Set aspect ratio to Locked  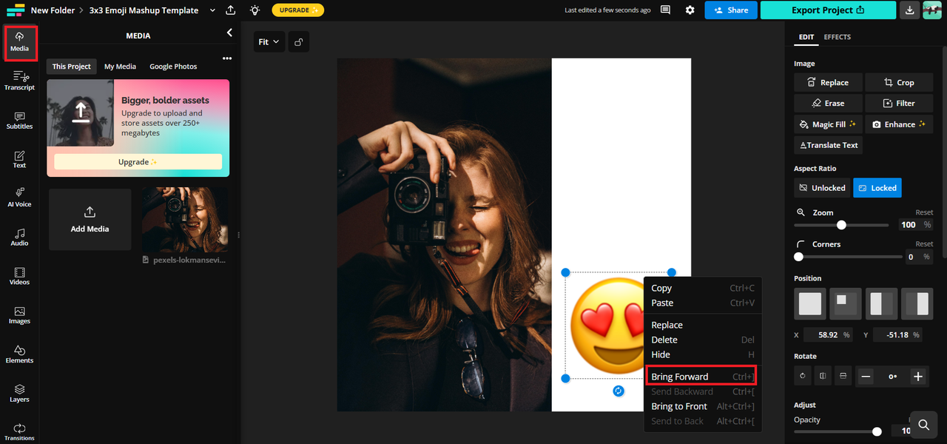(877, 188)
